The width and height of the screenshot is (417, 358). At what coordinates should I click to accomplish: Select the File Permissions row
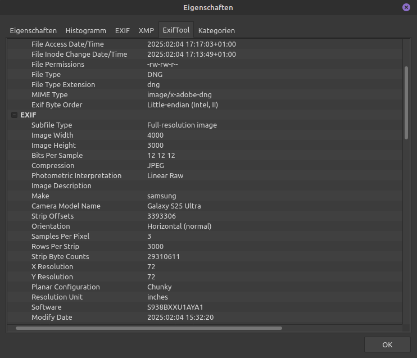[58, 64]
